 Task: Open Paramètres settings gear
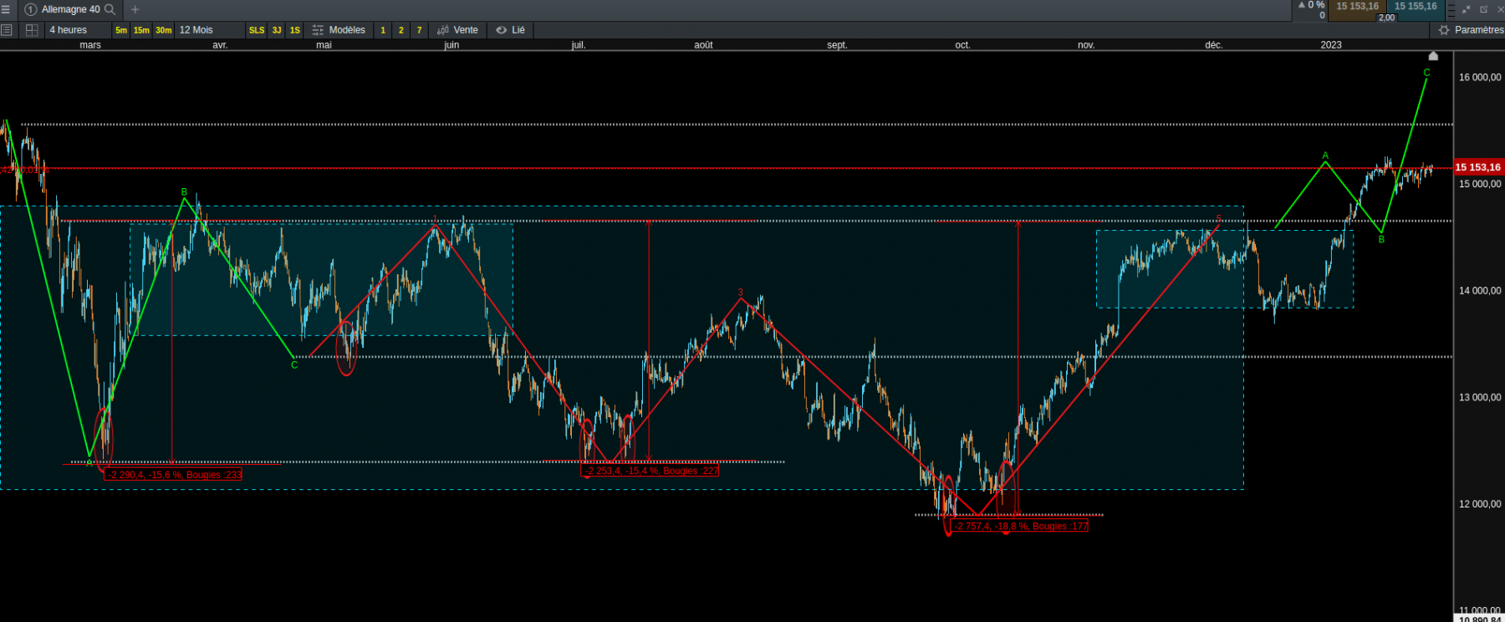tap(1471, 30)
